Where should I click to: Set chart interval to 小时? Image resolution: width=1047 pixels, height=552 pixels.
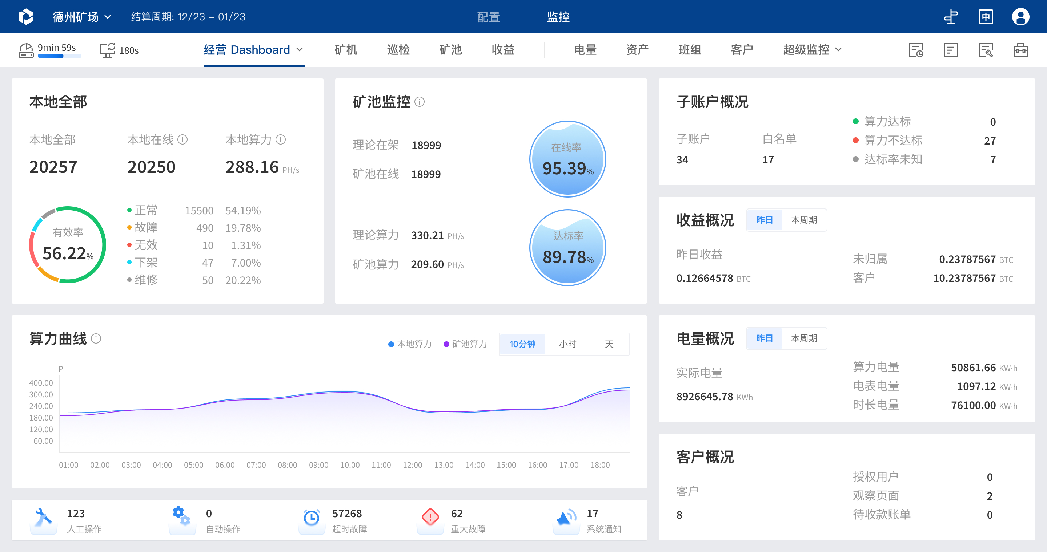tap(567, 344)
